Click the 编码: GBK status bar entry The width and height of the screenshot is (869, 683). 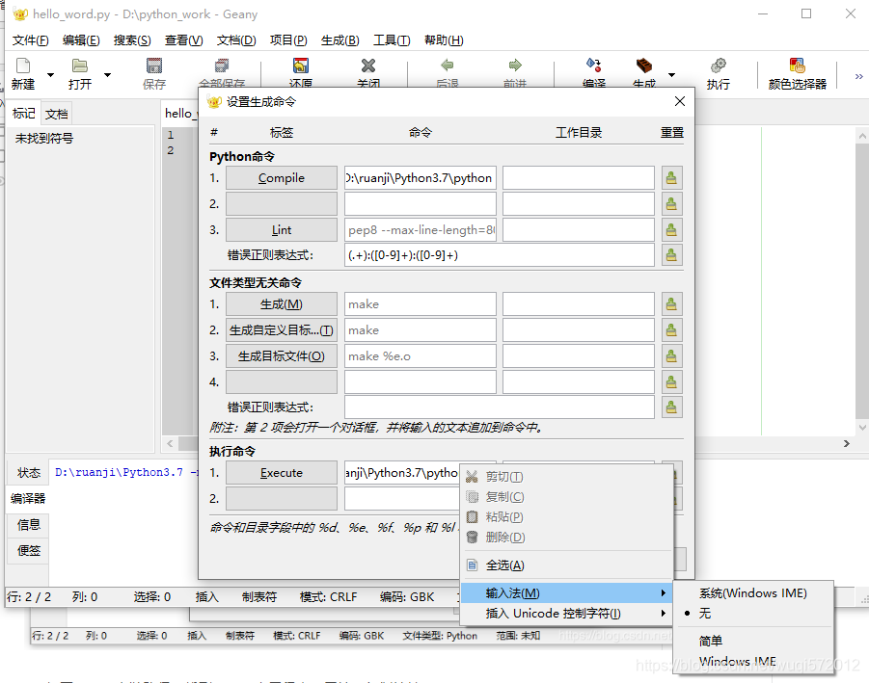click(407, 596)
